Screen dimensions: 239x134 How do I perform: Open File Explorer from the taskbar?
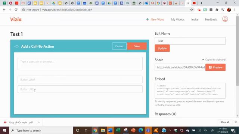pyautogui.click(x=103, y=130)
